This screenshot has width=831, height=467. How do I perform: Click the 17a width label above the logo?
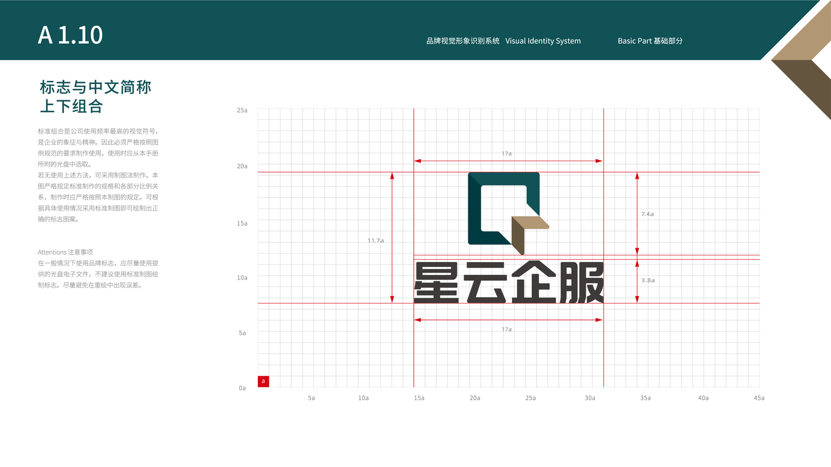point(507,153)
